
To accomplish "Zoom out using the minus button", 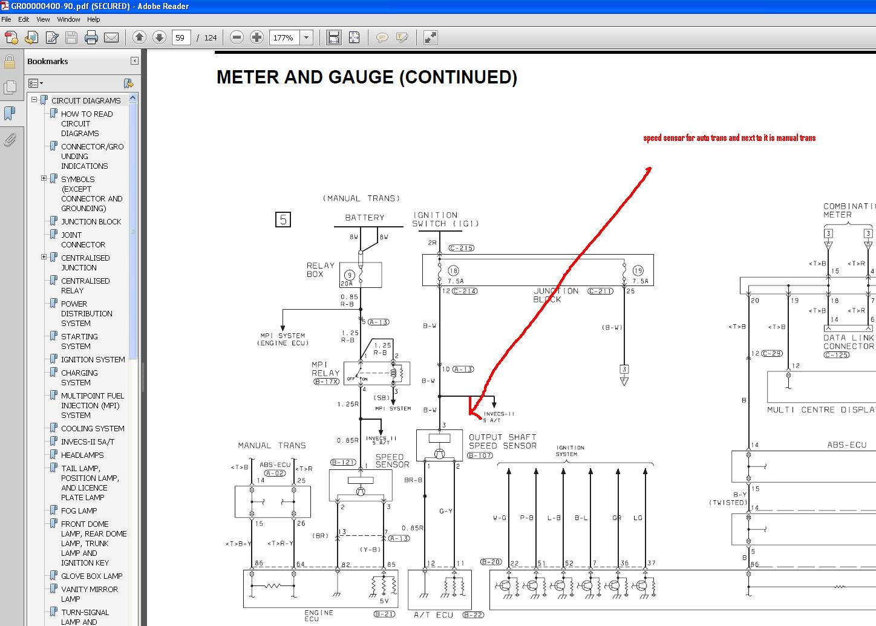I will (237, 37).
